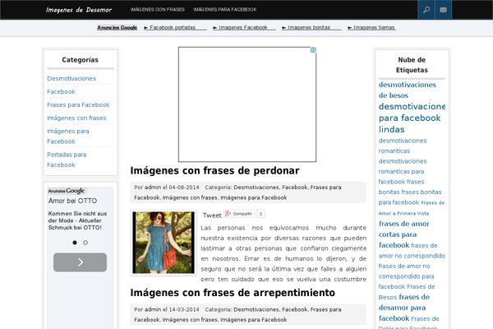The width and height of the screenshot is (493, 329).
Task: Click the AdChoices icon on the banner ad
Action: click(x=313, y=50)
